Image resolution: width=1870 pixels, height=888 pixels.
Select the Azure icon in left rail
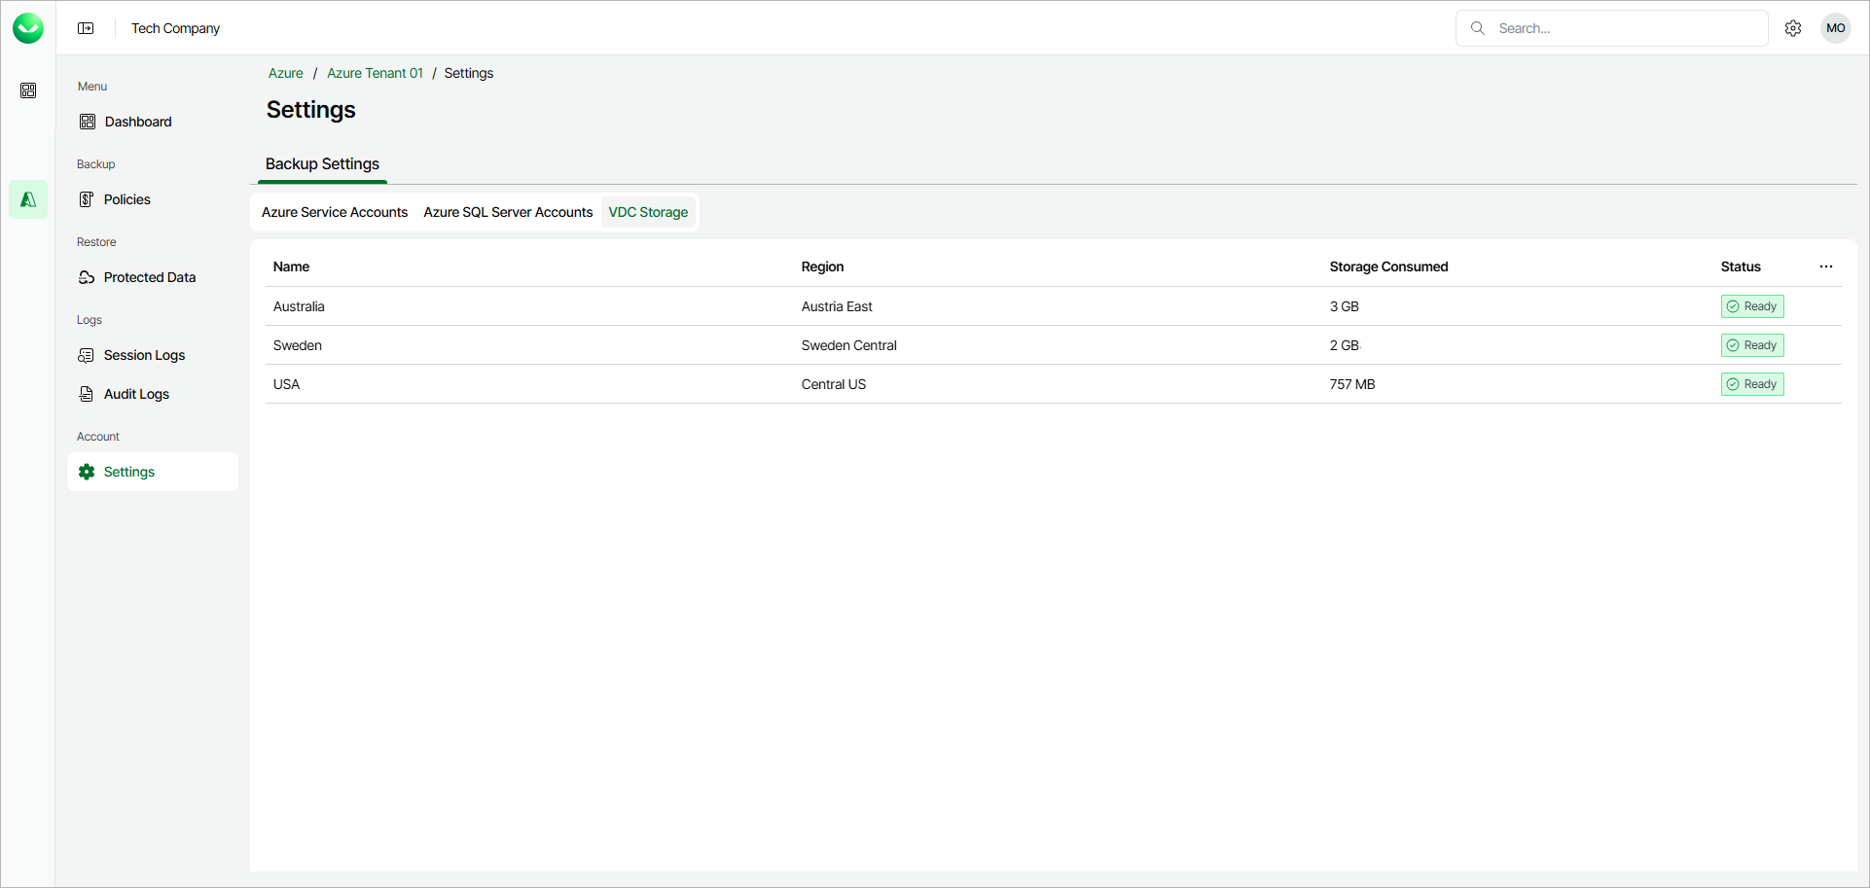pyautogui.click(x=28, y=199)
